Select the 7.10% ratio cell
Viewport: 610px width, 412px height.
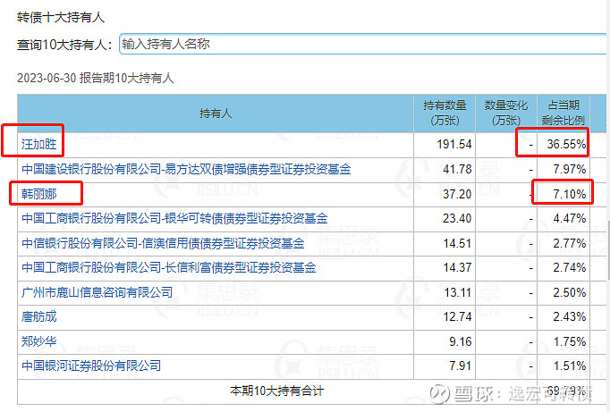(x=563, y=194)
